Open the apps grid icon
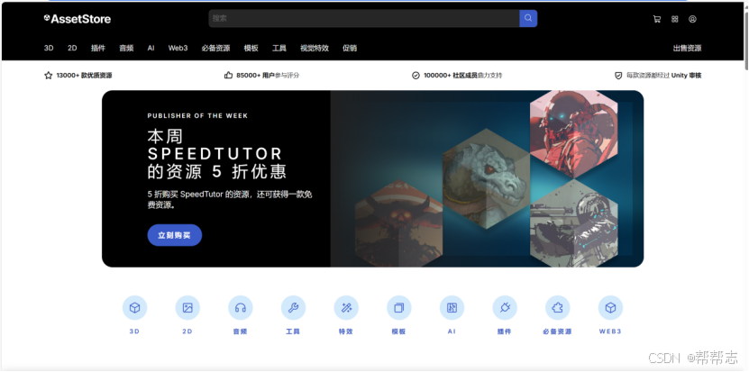The image size is (749, 372). tap(674, 19)
